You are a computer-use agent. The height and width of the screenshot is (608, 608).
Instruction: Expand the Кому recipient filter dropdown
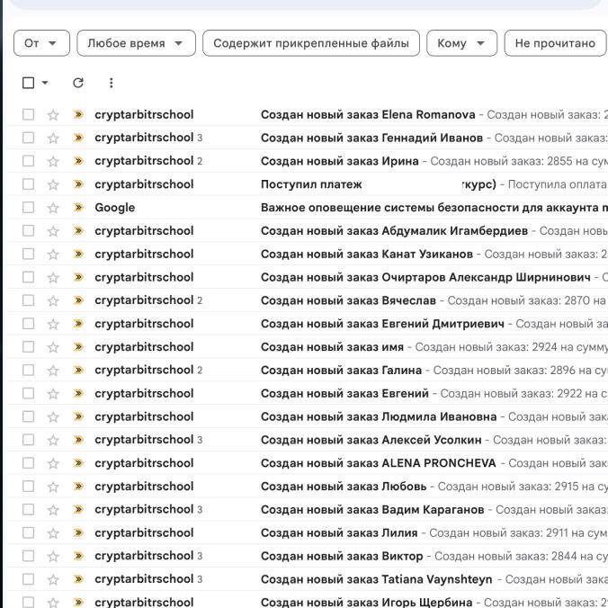pyautogui.click(x=461, y=43)
